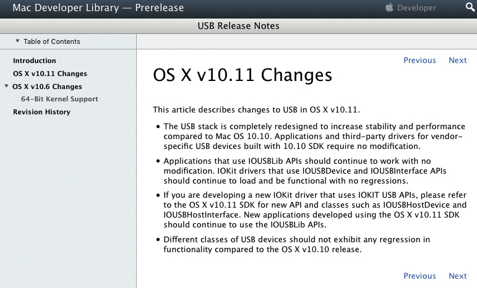Select OS X v10.6 Changes in sidebar
Screen dimensions: 477x288
tap(47, 87)
